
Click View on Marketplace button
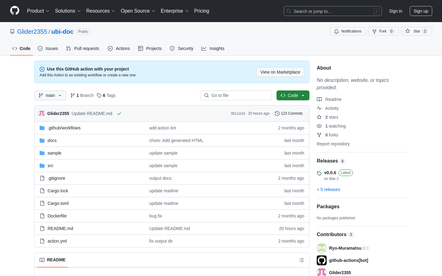pyautogui.click(x=280, y=72)
